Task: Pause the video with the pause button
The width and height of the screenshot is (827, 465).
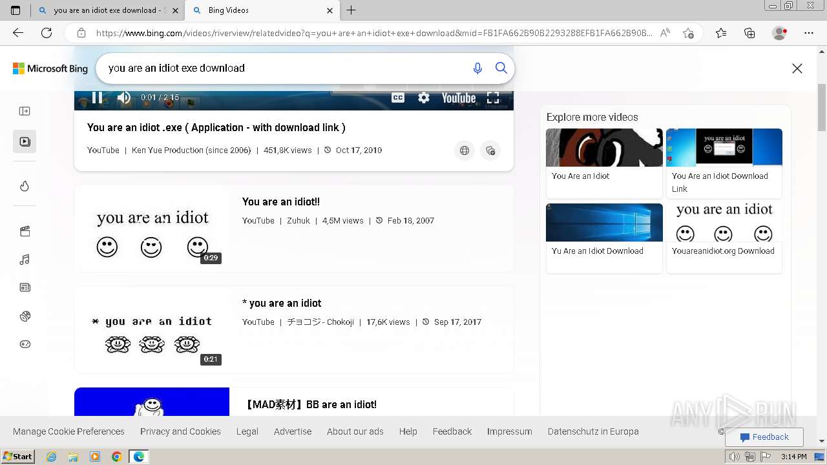Action: pos(98,98)
